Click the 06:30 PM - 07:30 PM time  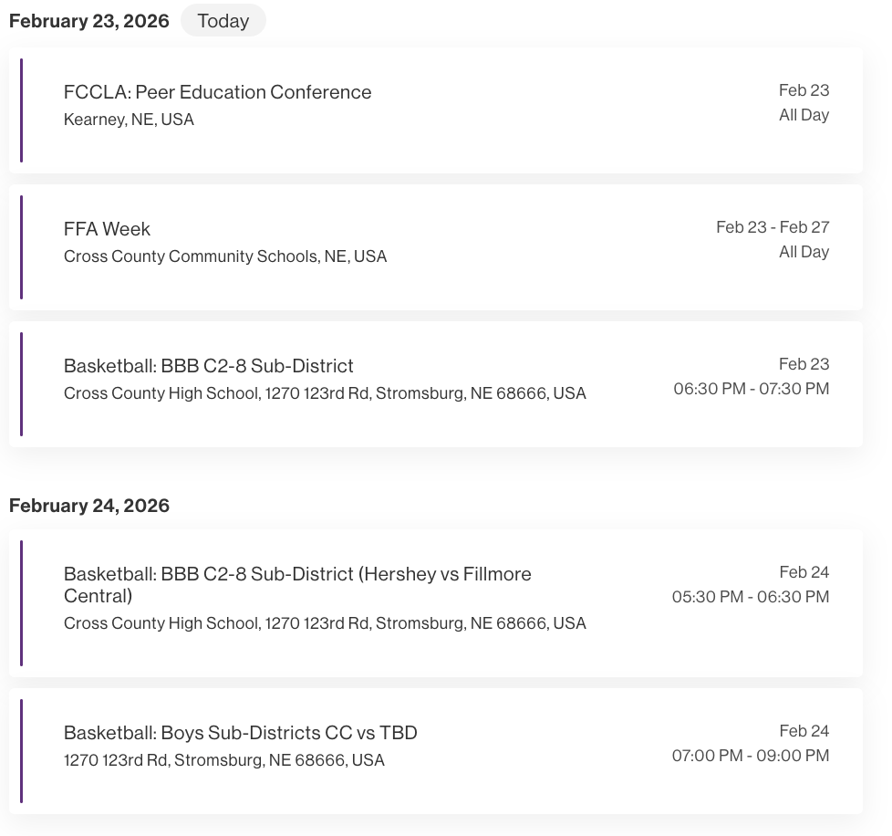click(751, 389)
